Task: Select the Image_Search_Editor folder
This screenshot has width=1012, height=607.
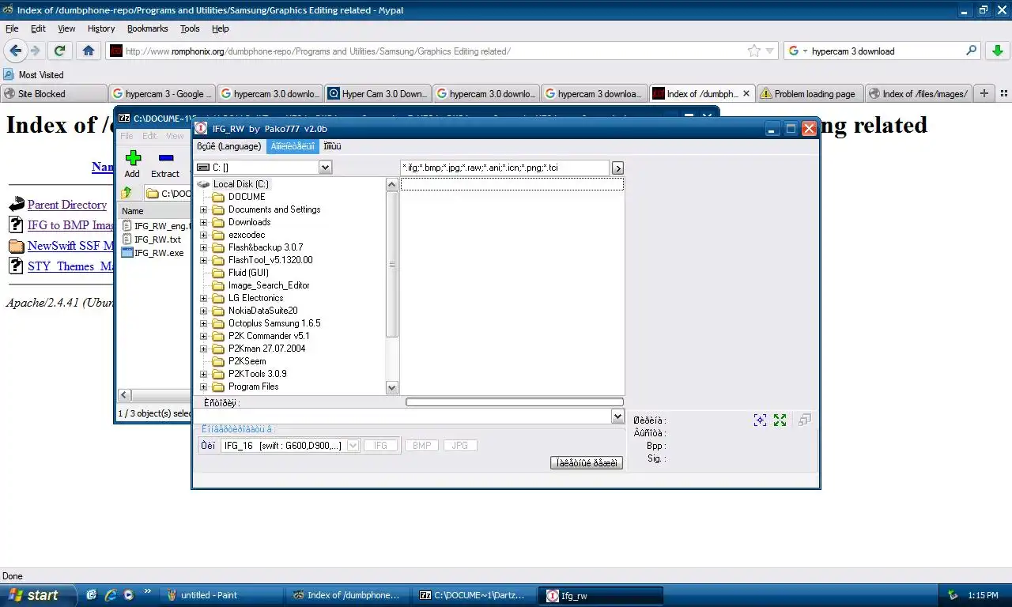Action: pyautogui.click(x=269, y=285)
